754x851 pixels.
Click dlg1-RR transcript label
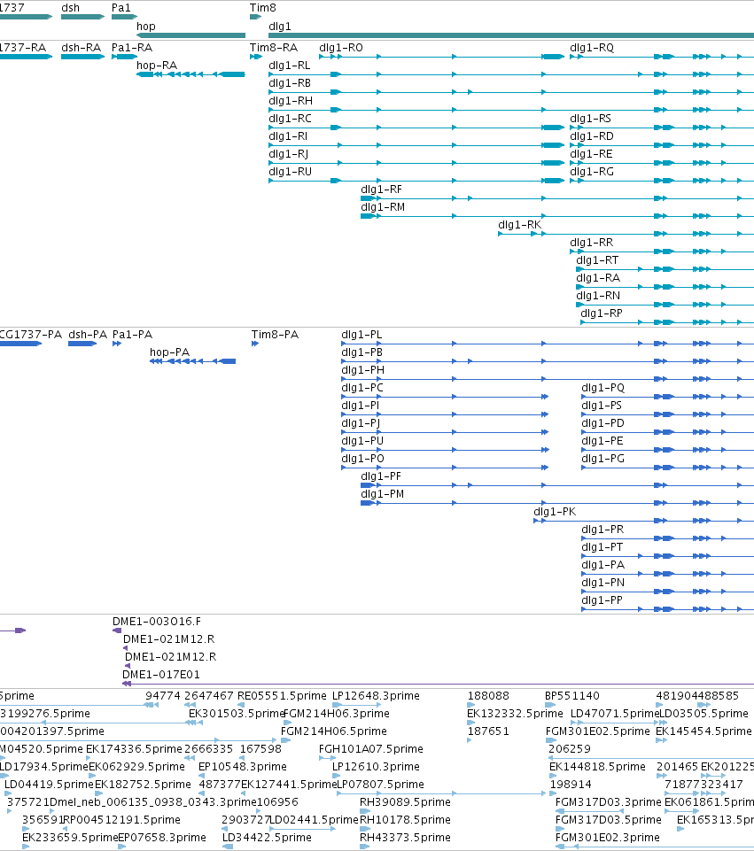tap(591, 243)
